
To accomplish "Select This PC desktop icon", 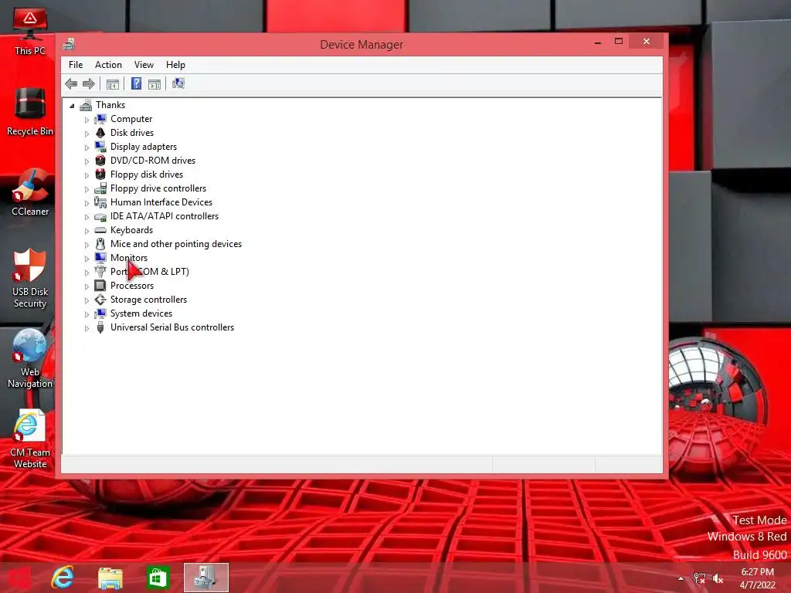I will tap(30, 30).
